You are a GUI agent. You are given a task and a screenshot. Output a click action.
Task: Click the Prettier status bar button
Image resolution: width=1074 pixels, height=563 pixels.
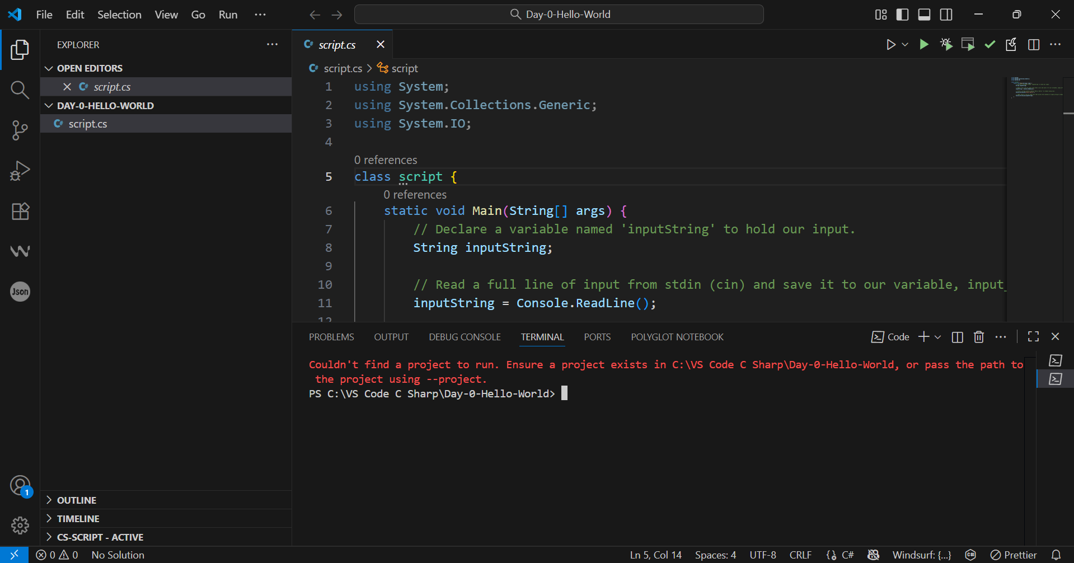point(1014,555)
